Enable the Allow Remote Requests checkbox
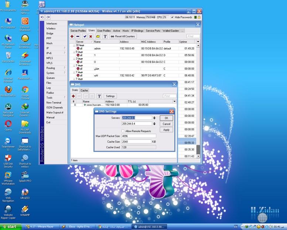Viewport: 287px width, 230px height. click(123, 131)
